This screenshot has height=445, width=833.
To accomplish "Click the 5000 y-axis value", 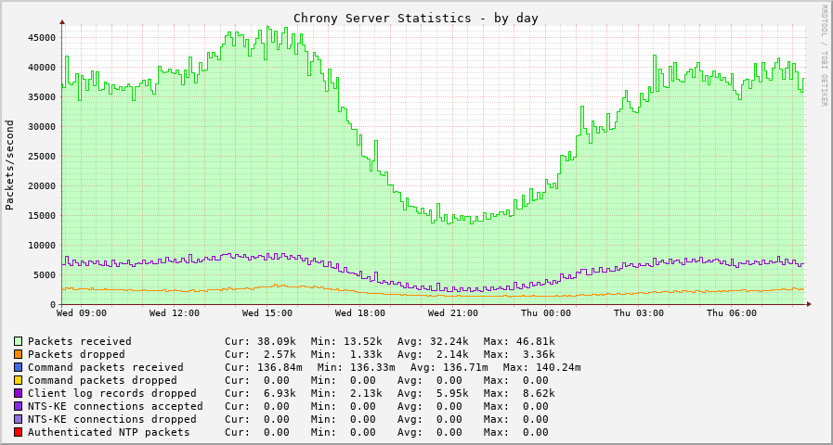I will [x=45, y=274].
